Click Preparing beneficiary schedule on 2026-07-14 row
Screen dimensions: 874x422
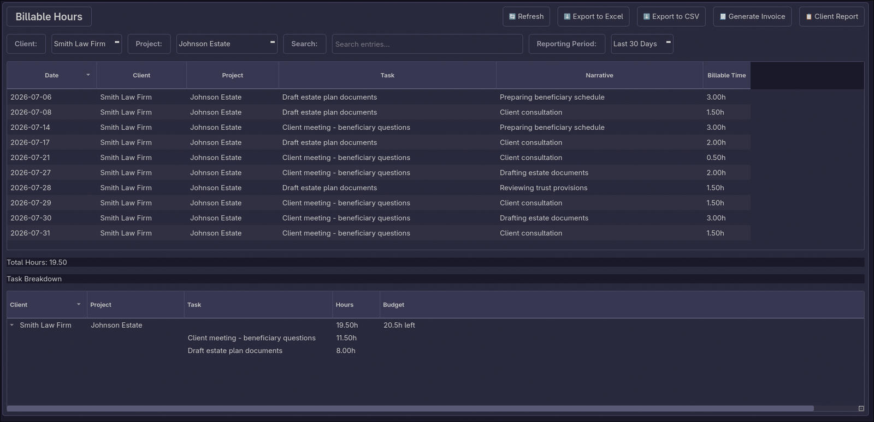click(552, 128)
